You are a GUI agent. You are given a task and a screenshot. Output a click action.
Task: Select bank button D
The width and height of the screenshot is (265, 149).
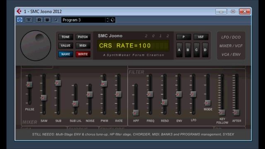[205, 50]
